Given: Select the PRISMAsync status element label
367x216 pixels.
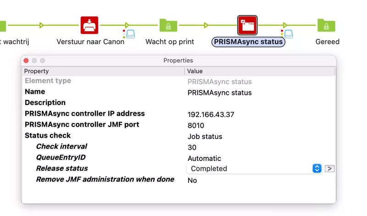Looking at the screenshot, I should tap(248, 42).
